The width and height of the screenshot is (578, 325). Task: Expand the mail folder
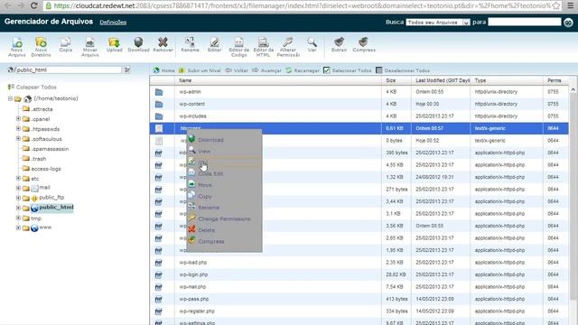pyautogui.click(x=18, y=188)
